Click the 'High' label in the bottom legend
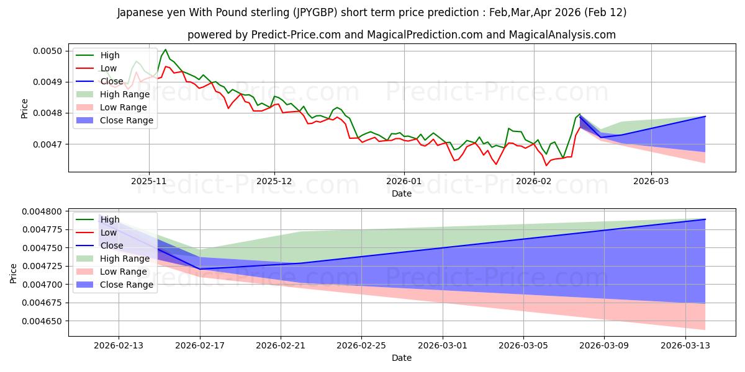This screenshot has height=372, width=745. (110, 219)
